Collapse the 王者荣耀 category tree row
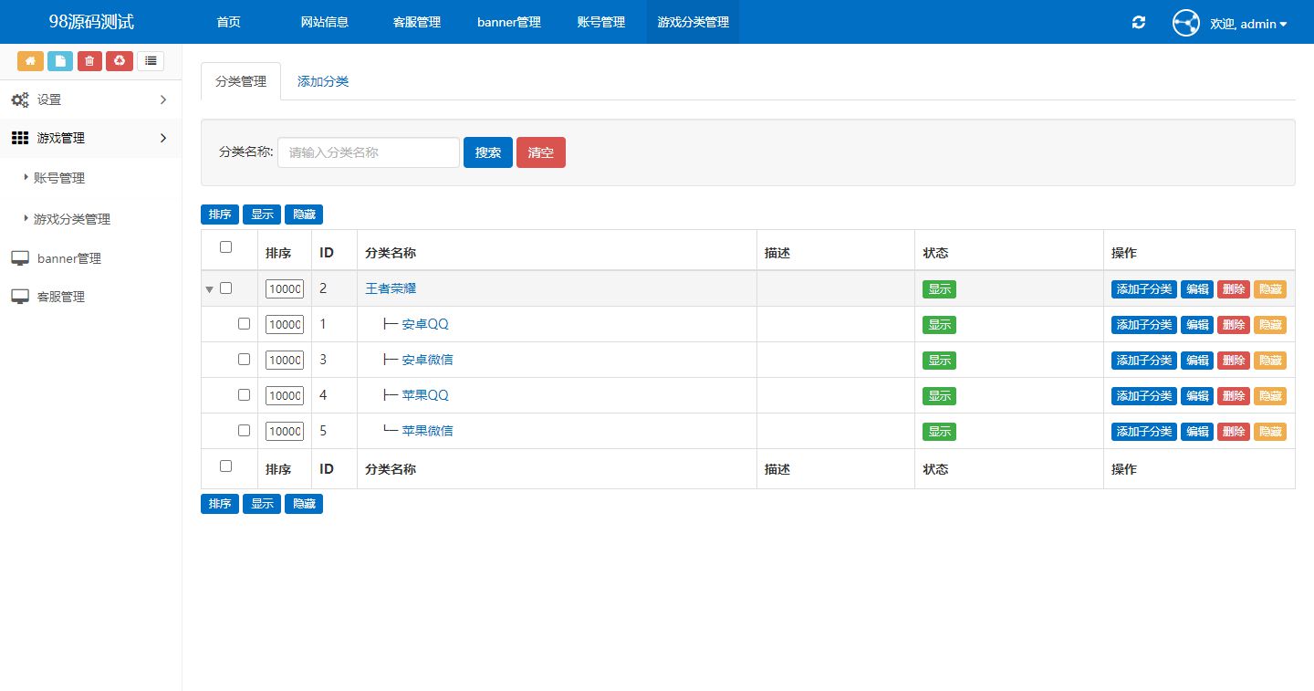Screen dimensions: 1314x691 coord(209,289)
